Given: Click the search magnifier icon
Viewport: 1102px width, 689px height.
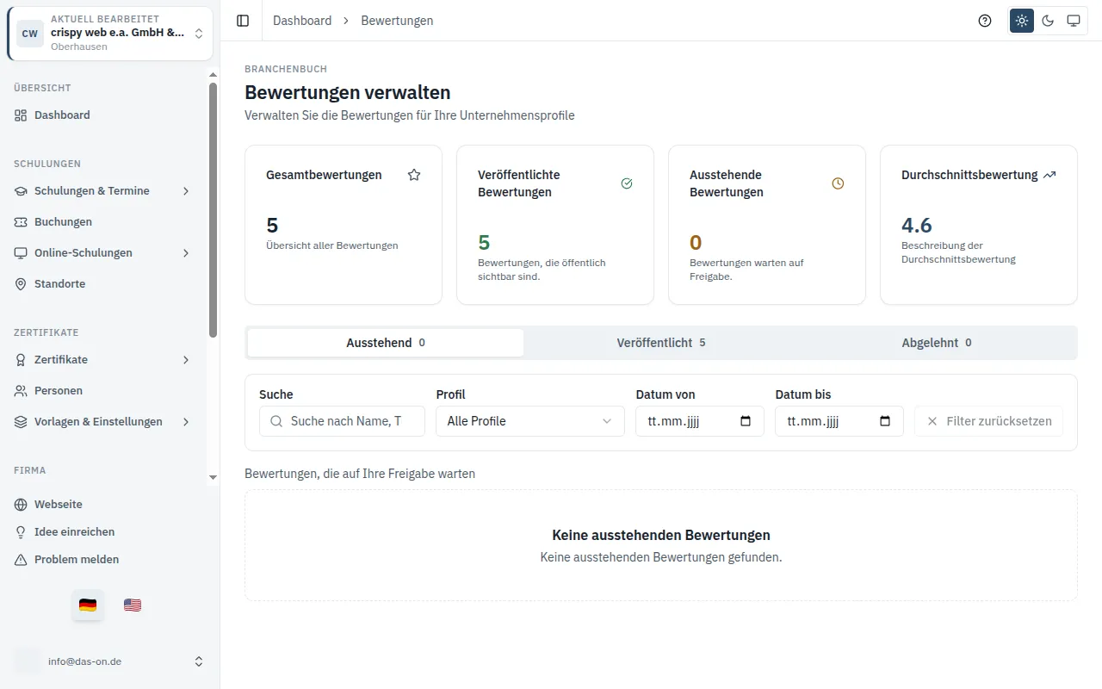Looking at the screenshot, I should (x=276, y=421).
